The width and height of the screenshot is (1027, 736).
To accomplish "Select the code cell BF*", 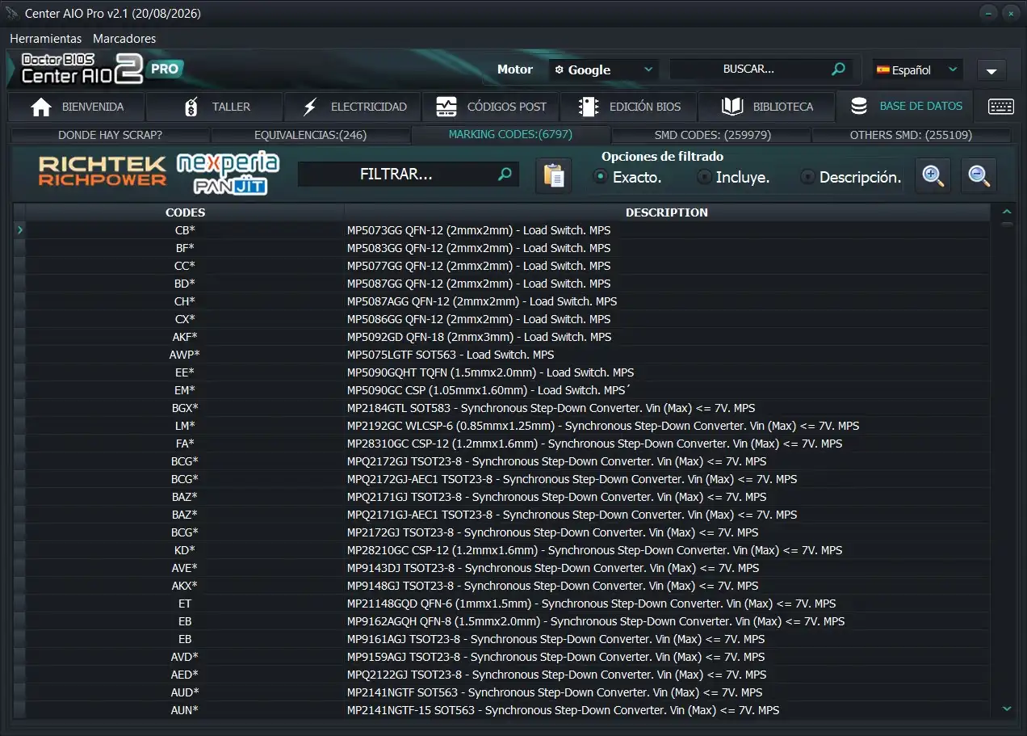I will pos(185,248).
